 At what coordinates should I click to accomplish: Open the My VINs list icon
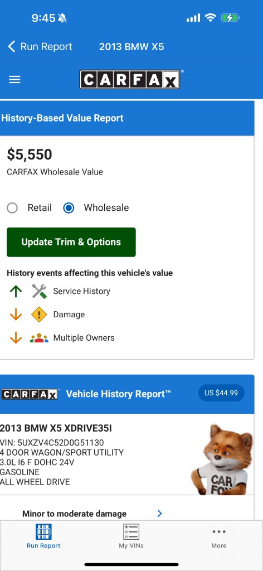[131, 532]
